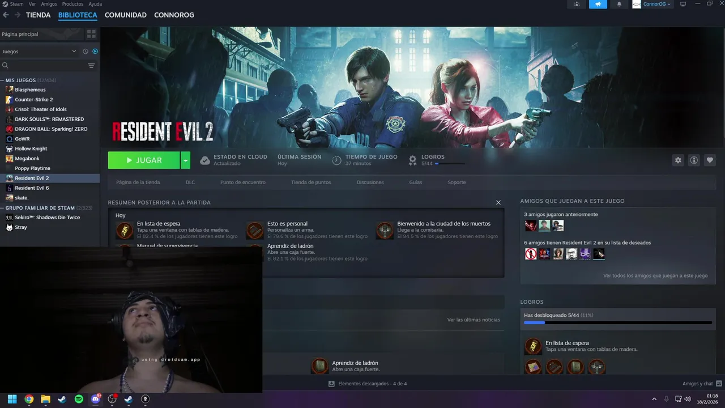
Task: Switch to the COMUNIDAD tab
Action: pyautogui.click(x=126, y=15)
